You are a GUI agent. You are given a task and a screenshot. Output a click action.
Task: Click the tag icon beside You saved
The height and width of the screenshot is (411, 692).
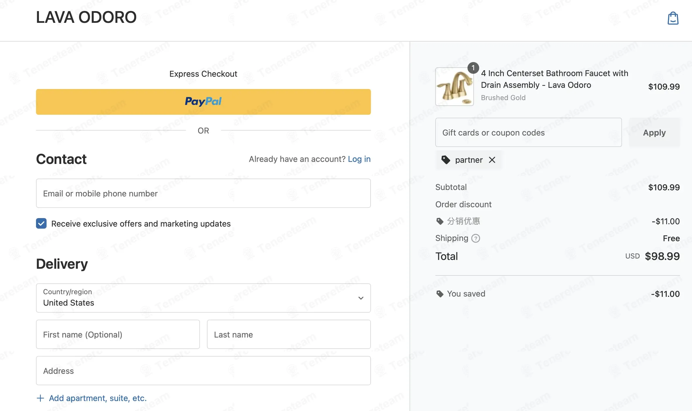tap(440, 294)
